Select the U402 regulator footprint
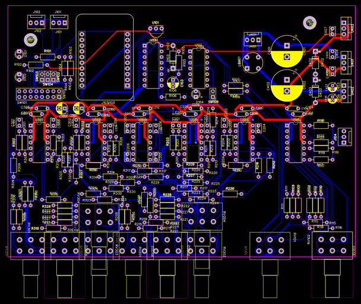The image size is (361, 304). pyautogui.click(x=346, y=91)
